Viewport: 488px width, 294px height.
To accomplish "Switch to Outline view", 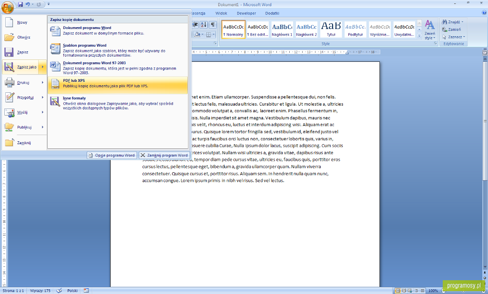I will (x=416, y=291).
